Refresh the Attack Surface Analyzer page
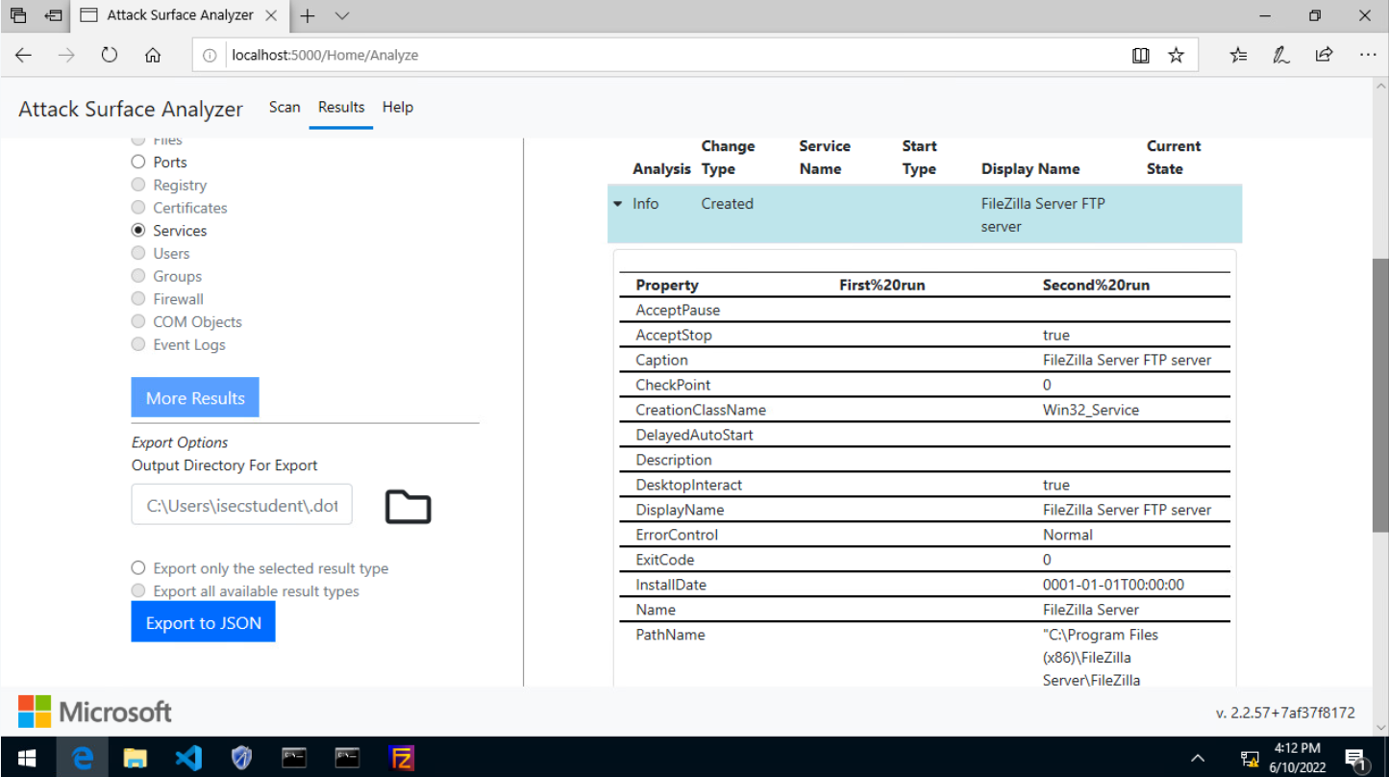The image size is (1389, 777). pyautogui.click(x=110, y=55)
